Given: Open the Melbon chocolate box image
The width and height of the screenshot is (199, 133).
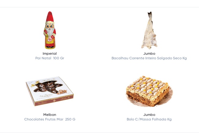Looking at the screenshot, I should (x=50, y=91).
